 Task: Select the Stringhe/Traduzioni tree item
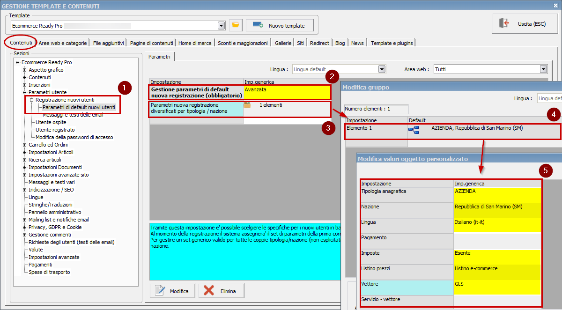pos(51,205)
